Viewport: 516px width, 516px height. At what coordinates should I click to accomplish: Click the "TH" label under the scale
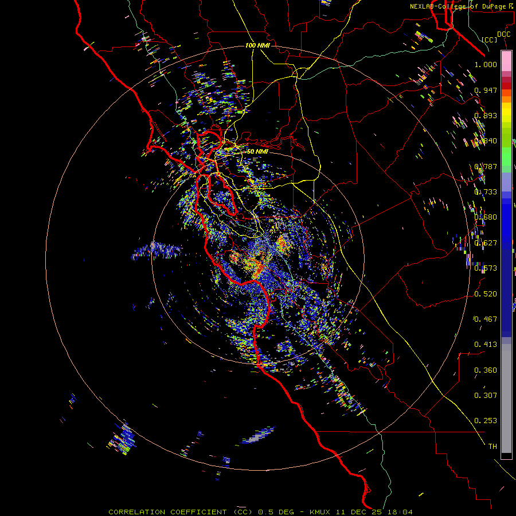[492, 447]
